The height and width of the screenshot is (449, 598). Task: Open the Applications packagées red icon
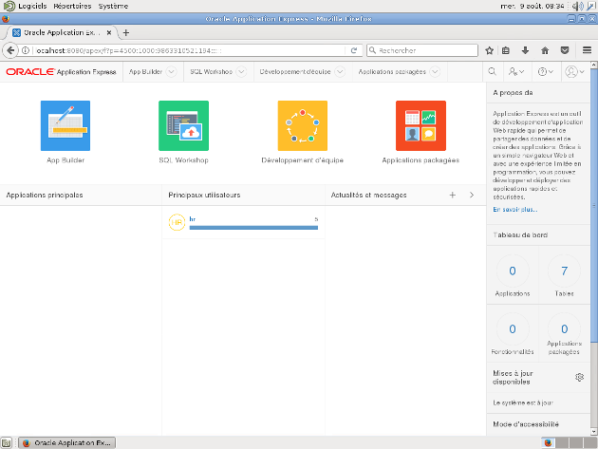420,125
